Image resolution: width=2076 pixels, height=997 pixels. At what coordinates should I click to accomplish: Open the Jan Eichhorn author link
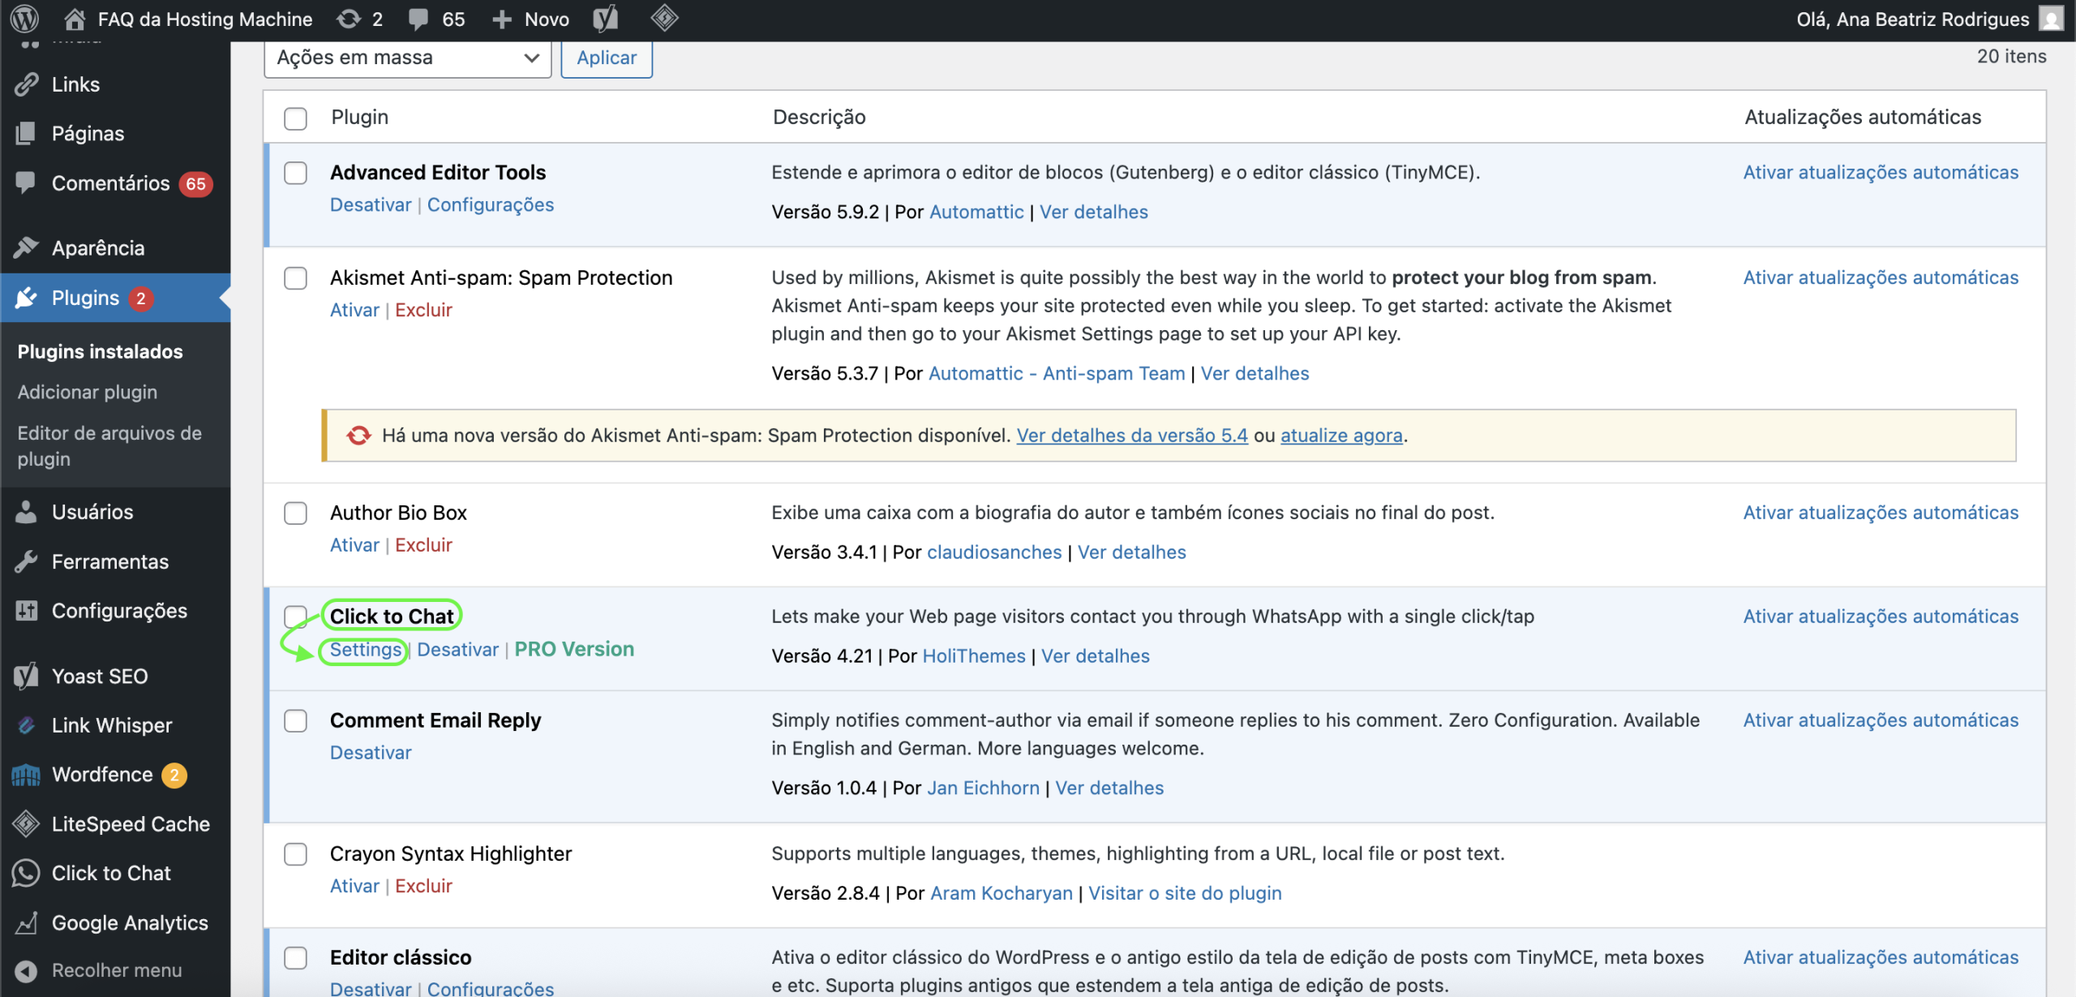(x=983, y=789)
